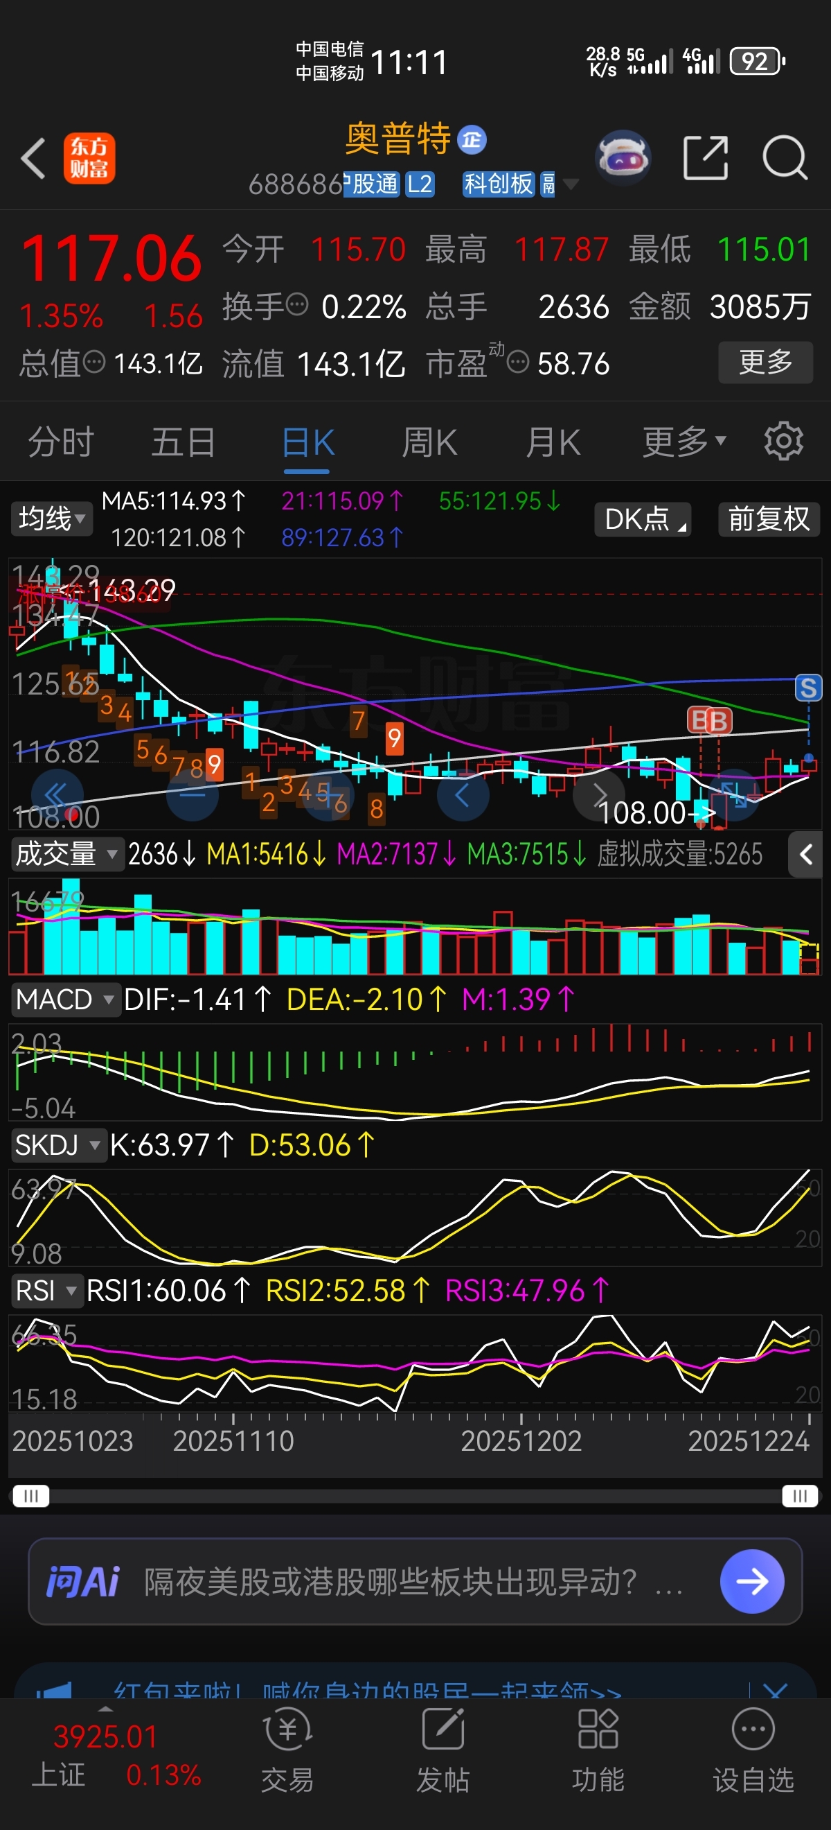Submit the 问AI question with arrow button
Screen dimensions: 831x1830
coord(751,1581)
